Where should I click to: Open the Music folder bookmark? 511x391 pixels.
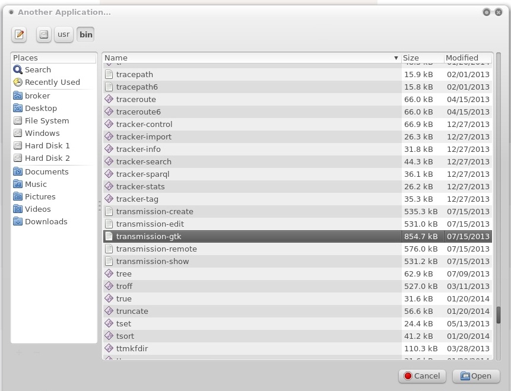point(36,184)
